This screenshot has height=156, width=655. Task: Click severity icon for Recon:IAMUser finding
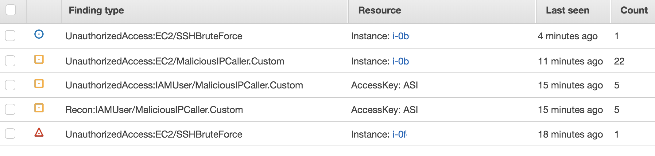[39, 108]
